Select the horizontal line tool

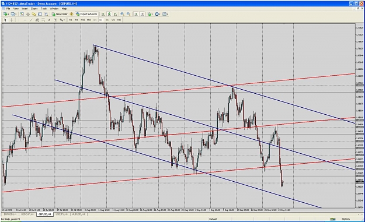tap(25, 20)
